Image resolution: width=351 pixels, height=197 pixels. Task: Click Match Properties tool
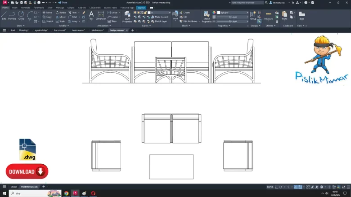[207, 17]
